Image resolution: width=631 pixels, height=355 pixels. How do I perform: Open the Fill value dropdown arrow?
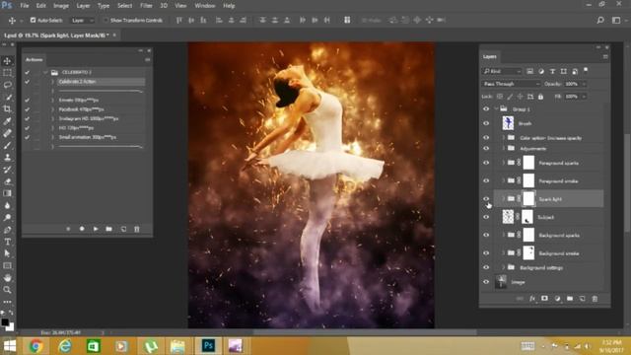coord(584,97)
